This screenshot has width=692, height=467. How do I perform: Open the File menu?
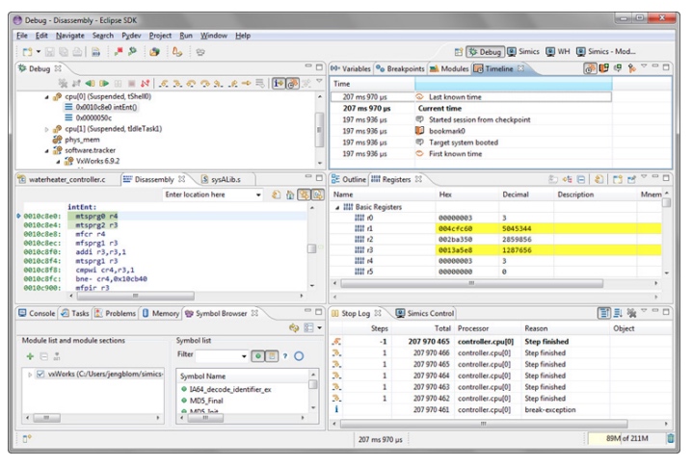pos(22,36)
